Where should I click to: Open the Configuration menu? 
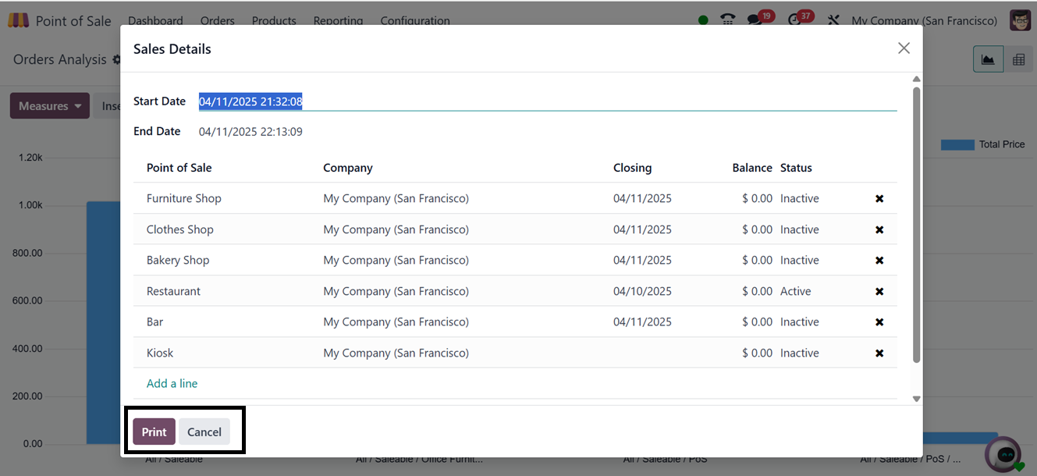point(414,21)
